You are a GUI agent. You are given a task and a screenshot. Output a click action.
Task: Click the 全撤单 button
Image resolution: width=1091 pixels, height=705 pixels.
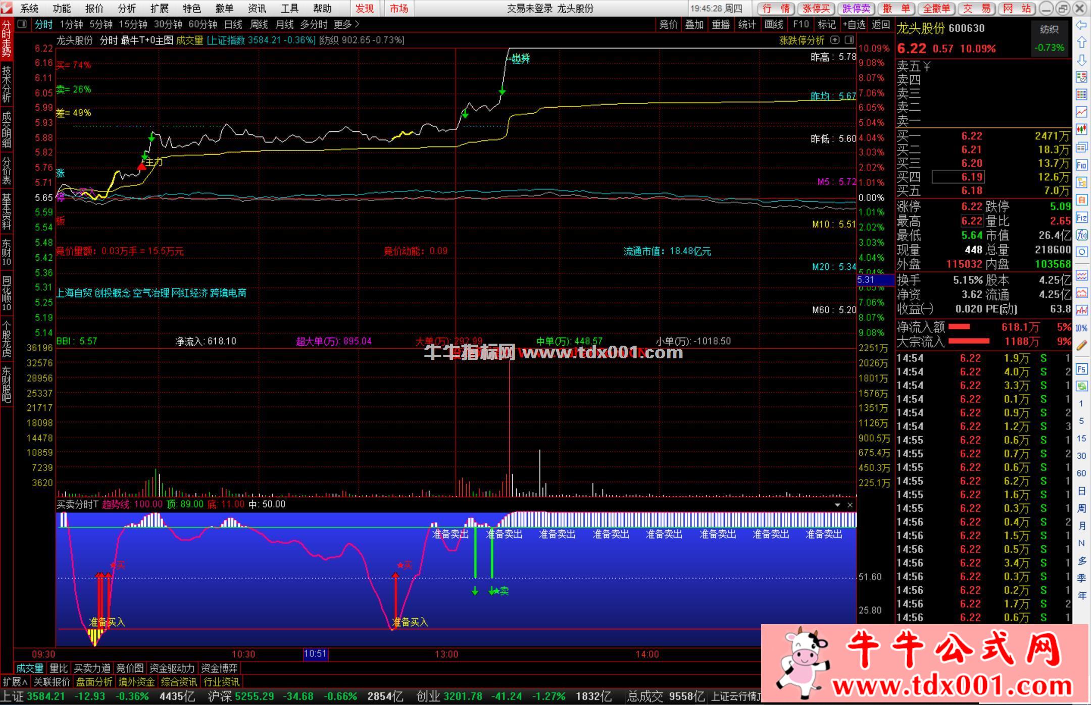tap(937, 9)
